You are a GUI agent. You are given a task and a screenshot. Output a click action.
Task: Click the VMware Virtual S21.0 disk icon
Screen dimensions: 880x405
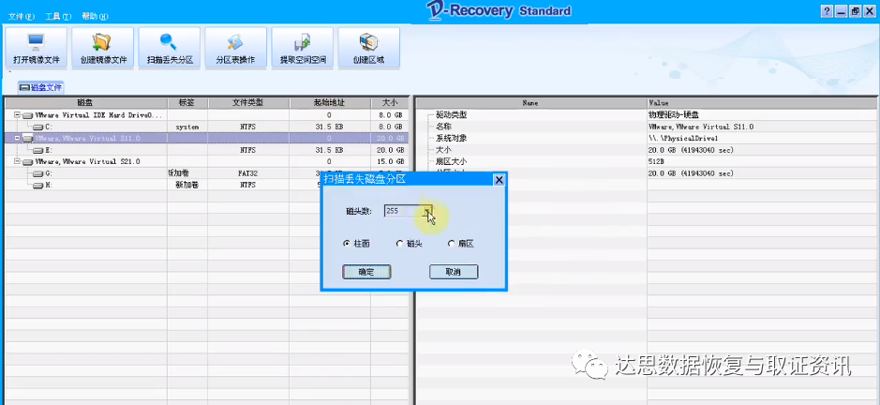(x=27, y=162)
